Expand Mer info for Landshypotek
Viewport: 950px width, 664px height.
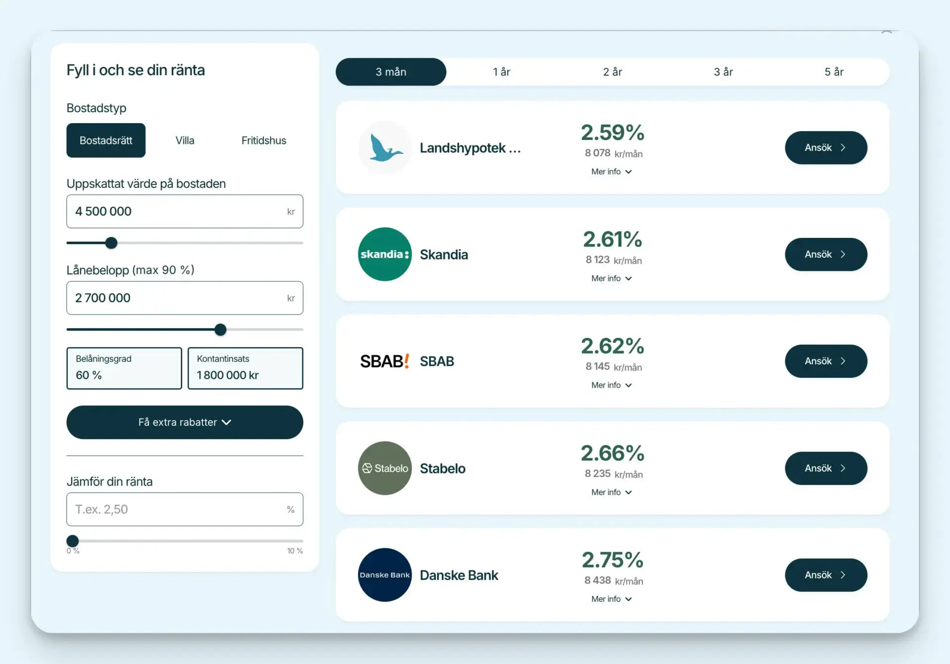612,172
